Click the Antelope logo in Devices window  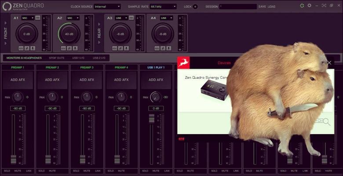(183, 63)
